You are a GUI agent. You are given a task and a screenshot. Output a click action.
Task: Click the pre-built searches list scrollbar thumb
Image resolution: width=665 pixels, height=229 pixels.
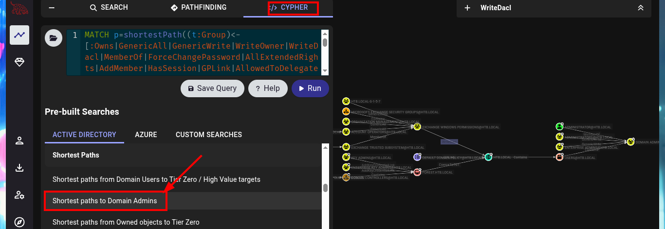[x=325, y=188]
